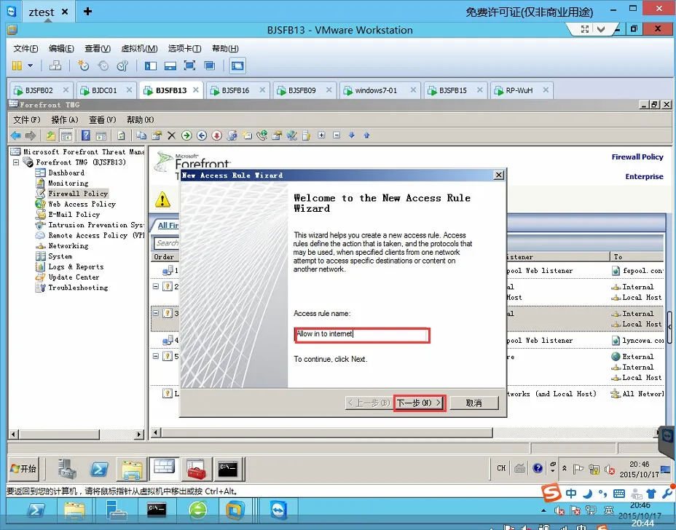Select Troubleshooting in the TMG tree
This screenshot has height=530, width=676.
pyautogui.click(x=78, y=288)
